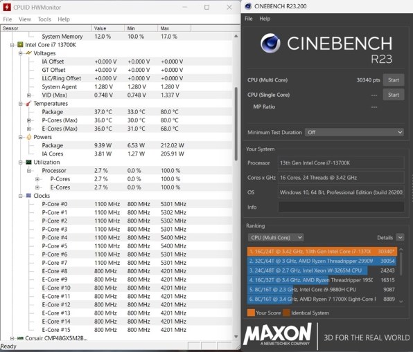Select the AMD Ryzen 7 1700X ranking row
413x352 pixels.
click(x=322, y=299)
